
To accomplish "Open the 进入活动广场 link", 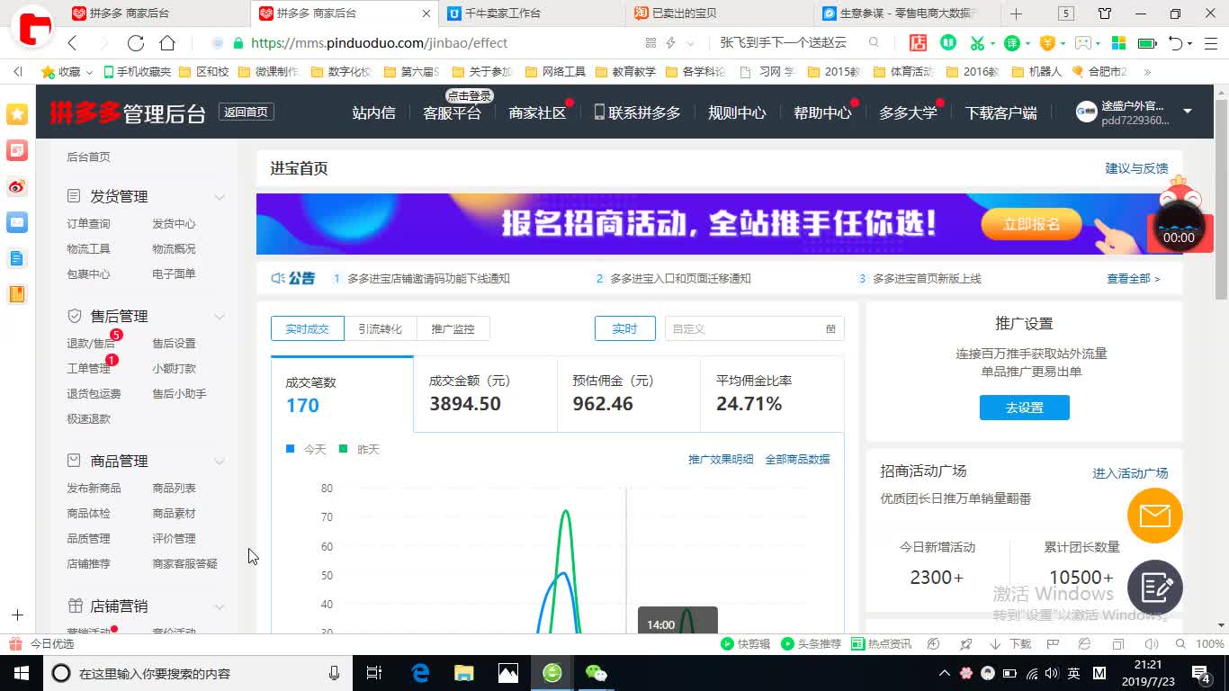I will point(1130,473).
